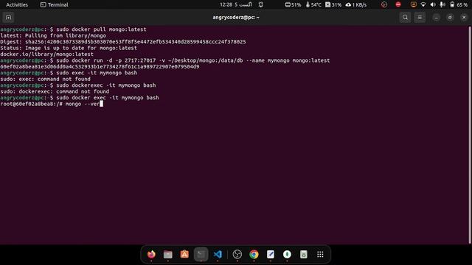Click the memory usage 31% indicator

pyautogui.click(x=333, y=4)
